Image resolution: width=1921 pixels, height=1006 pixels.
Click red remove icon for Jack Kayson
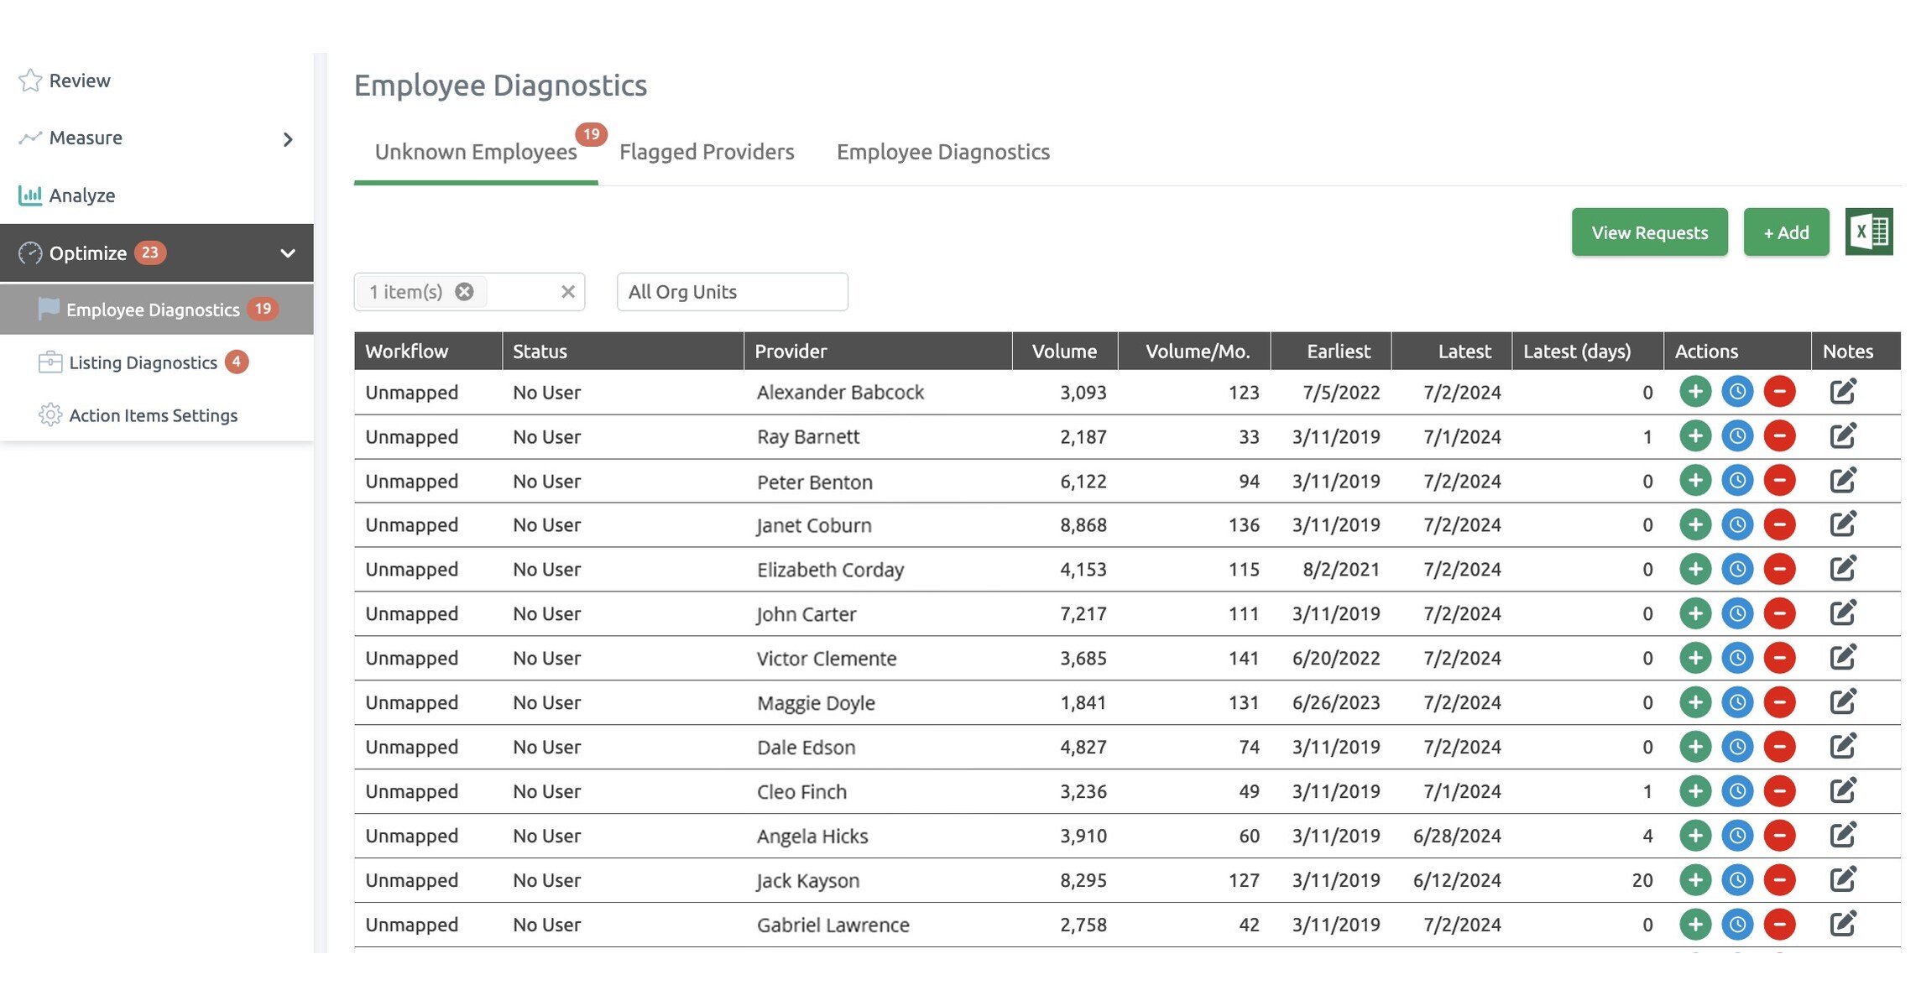point(1779,880)
